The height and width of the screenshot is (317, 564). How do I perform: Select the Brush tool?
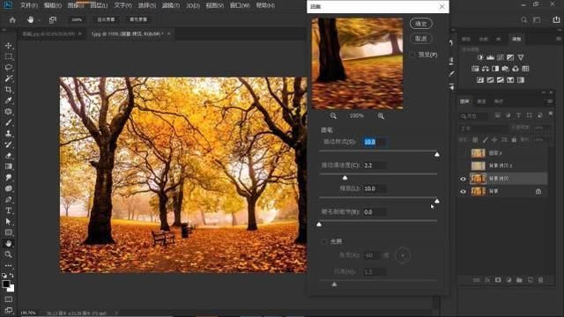click(8, 122)
